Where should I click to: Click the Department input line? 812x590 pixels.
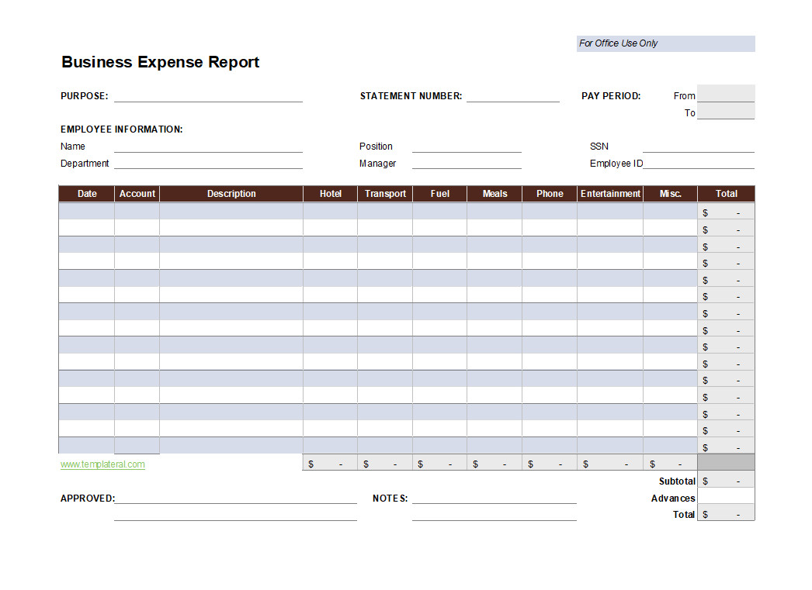point(208,163)
